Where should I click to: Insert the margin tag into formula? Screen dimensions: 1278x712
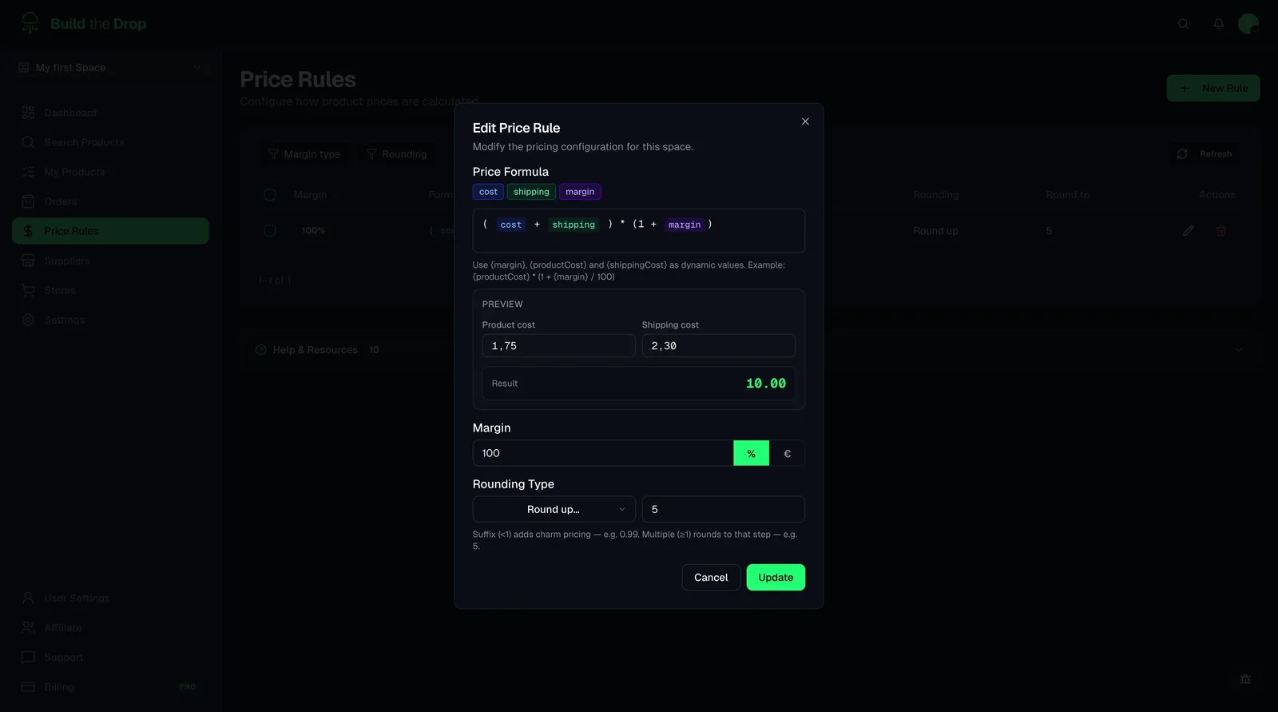click(580, 192)
